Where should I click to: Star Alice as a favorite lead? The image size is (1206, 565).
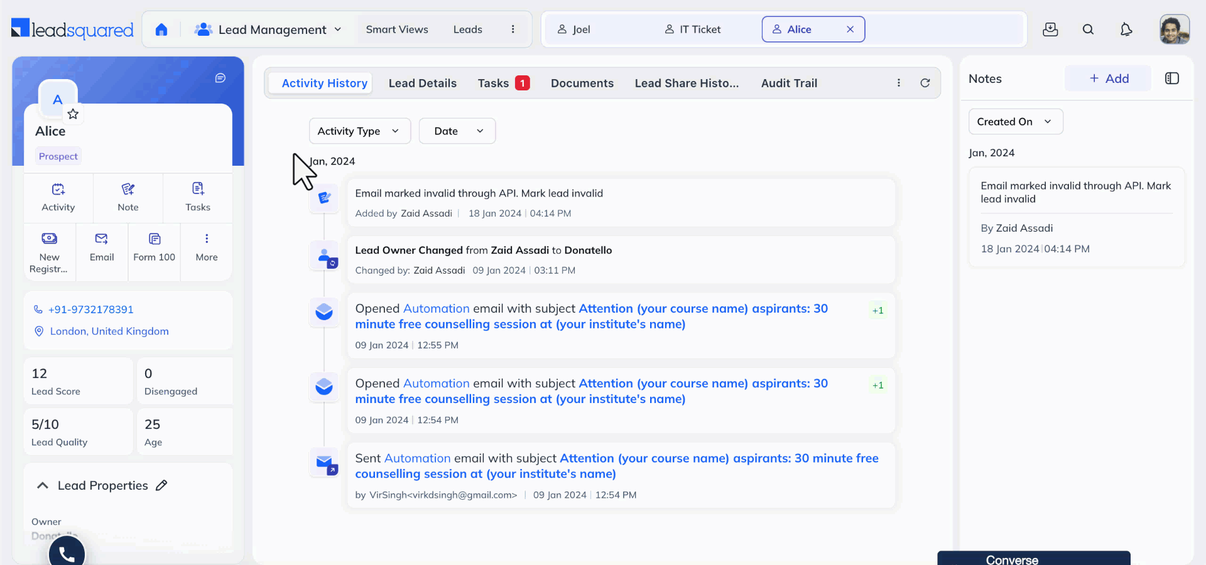(x=73, y=114)
